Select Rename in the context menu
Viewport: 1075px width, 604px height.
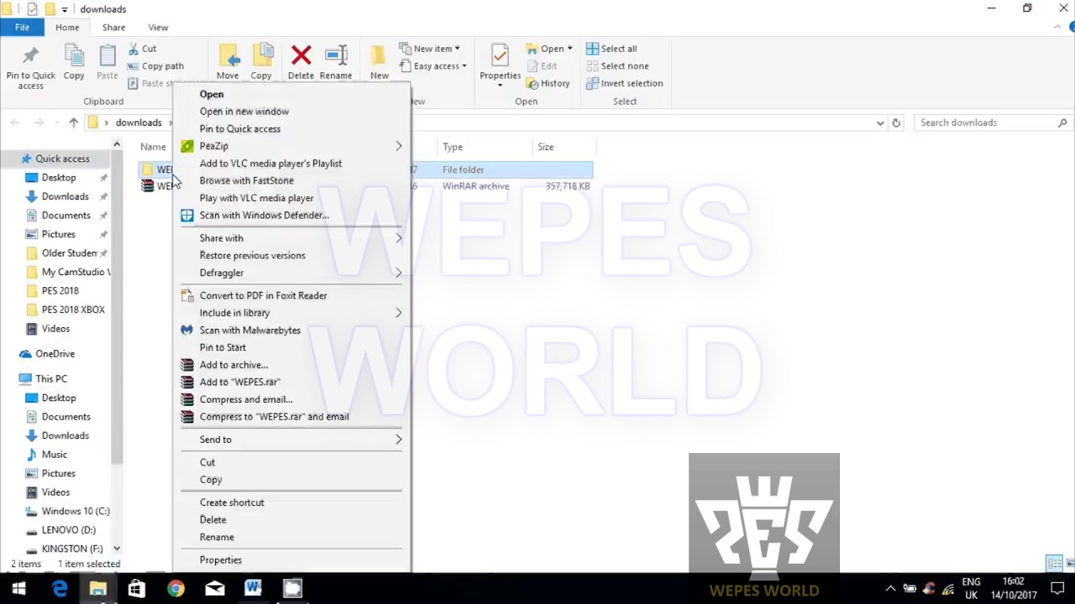[217, 537]
